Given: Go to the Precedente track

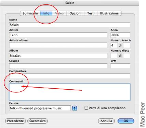Looking at the screenshot, I should click(15, 121).
